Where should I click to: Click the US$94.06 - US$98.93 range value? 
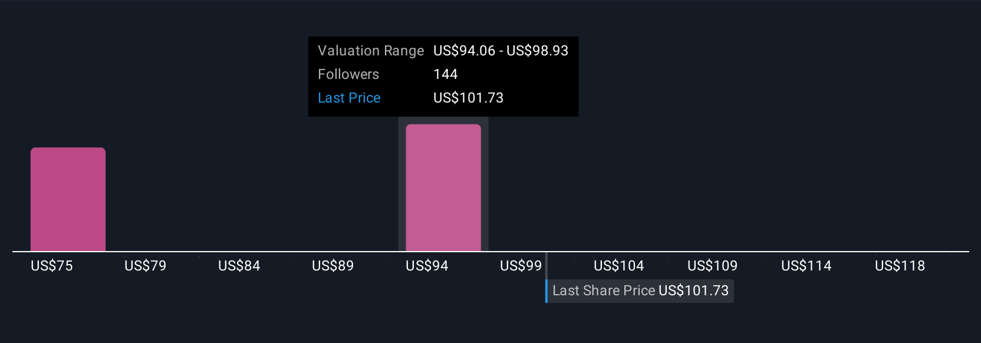coord(501,51)
